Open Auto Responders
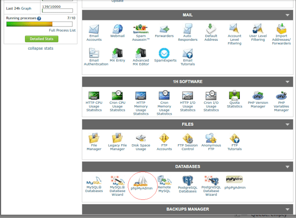 187,32
